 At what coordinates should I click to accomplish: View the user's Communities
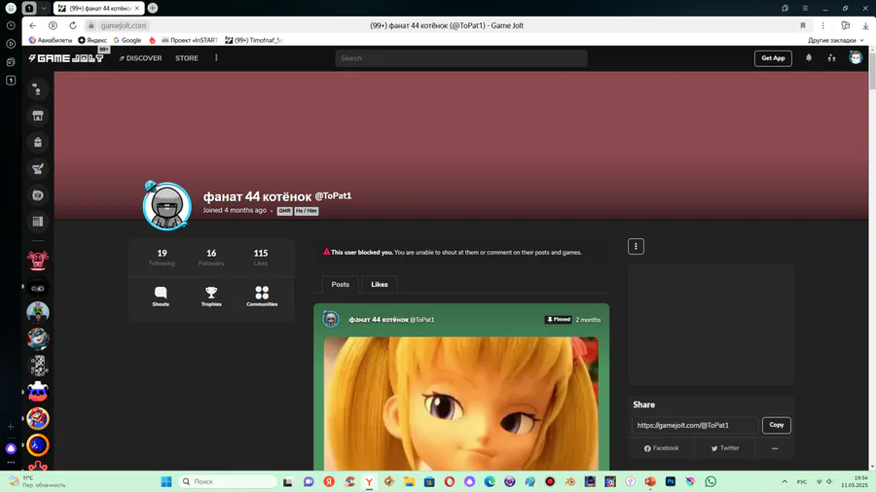pyautogui.click(x=262, y=297)
